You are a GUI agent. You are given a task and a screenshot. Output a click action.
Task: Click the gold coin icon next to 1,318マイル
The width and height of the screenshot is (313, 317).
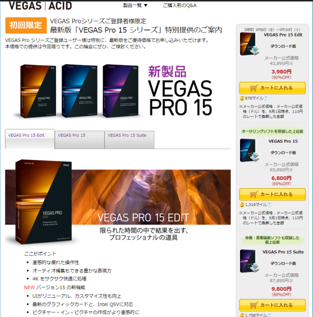[x=242, y=205]
